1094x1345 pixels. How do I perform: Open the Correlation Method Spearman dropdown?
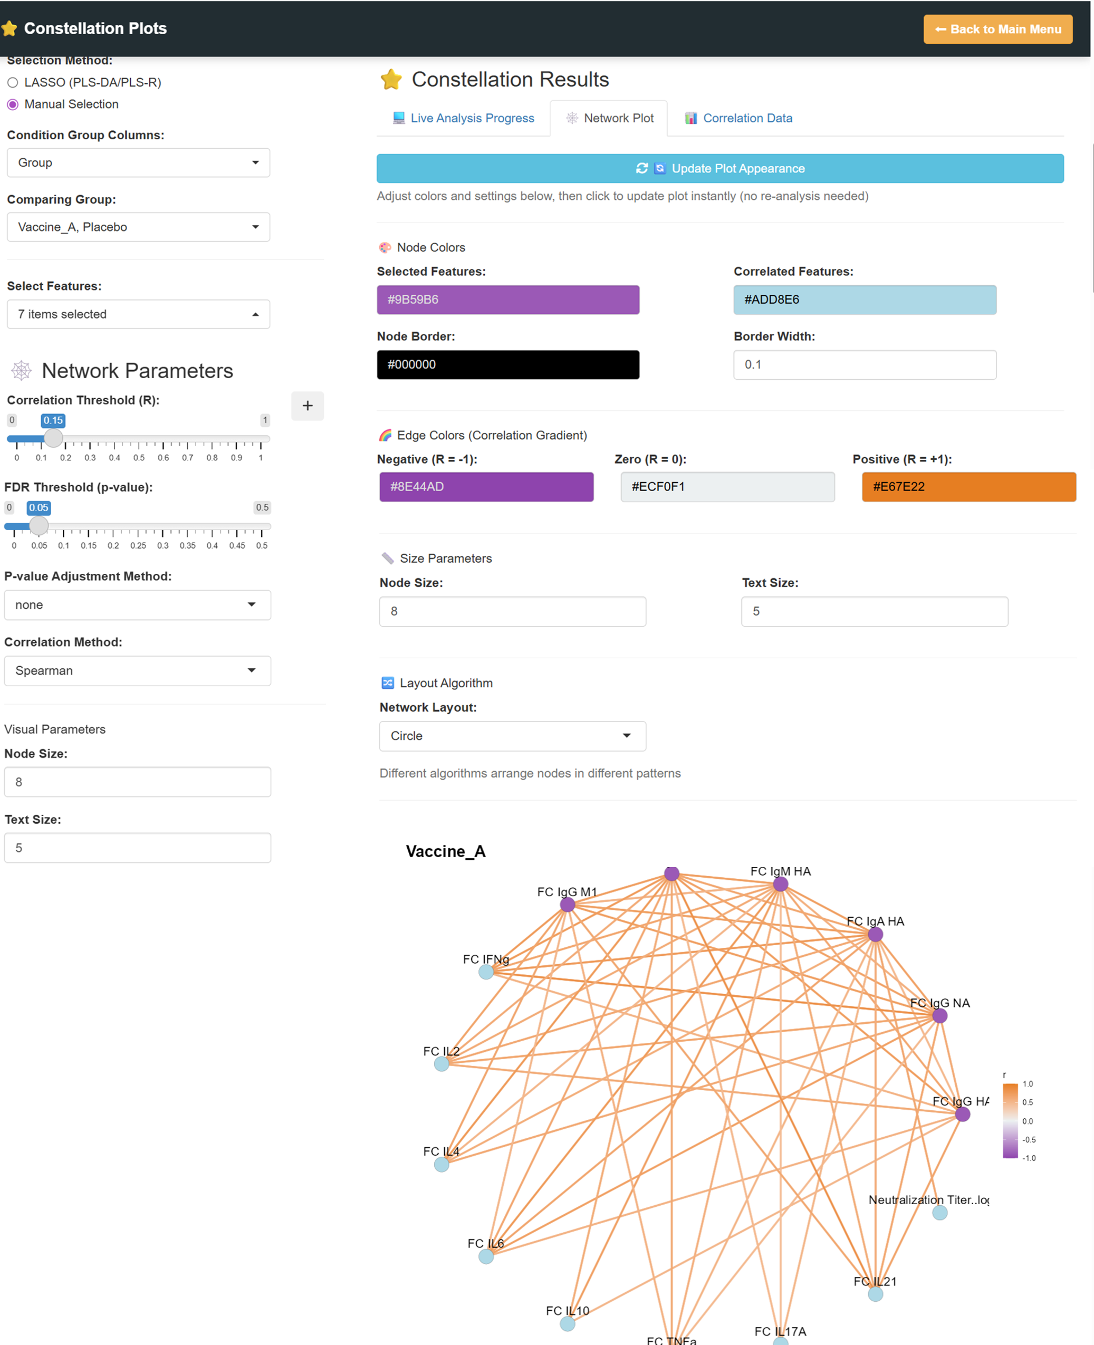tap(137, 671)
